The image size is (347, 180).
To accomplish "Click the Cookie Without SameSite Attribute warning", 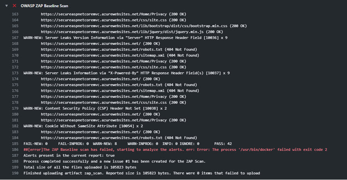I will pyautogui.click(x=83, y=126).
